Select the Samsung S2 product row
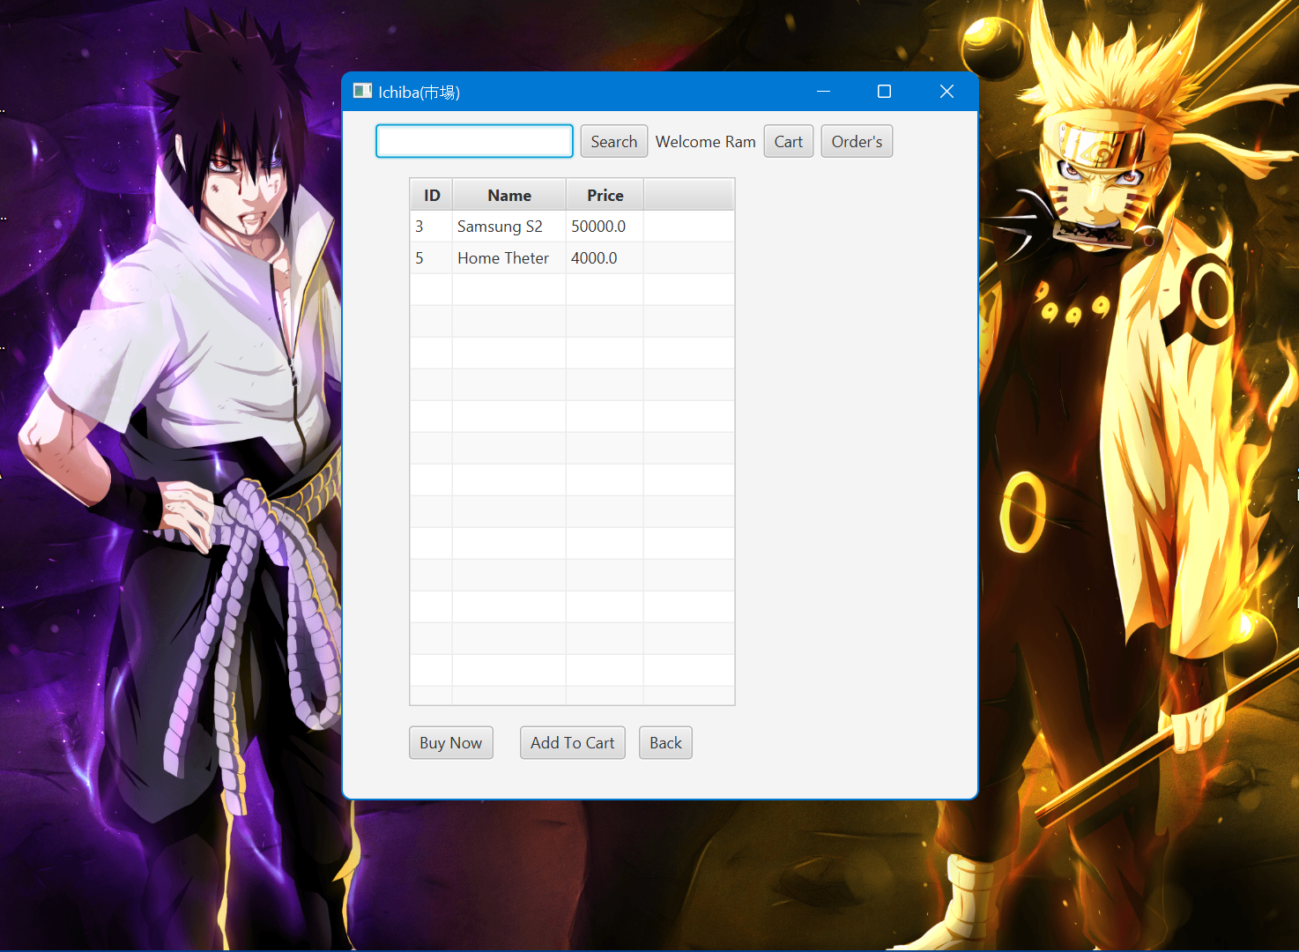The image size is (1299, 952). coord(572,227)
